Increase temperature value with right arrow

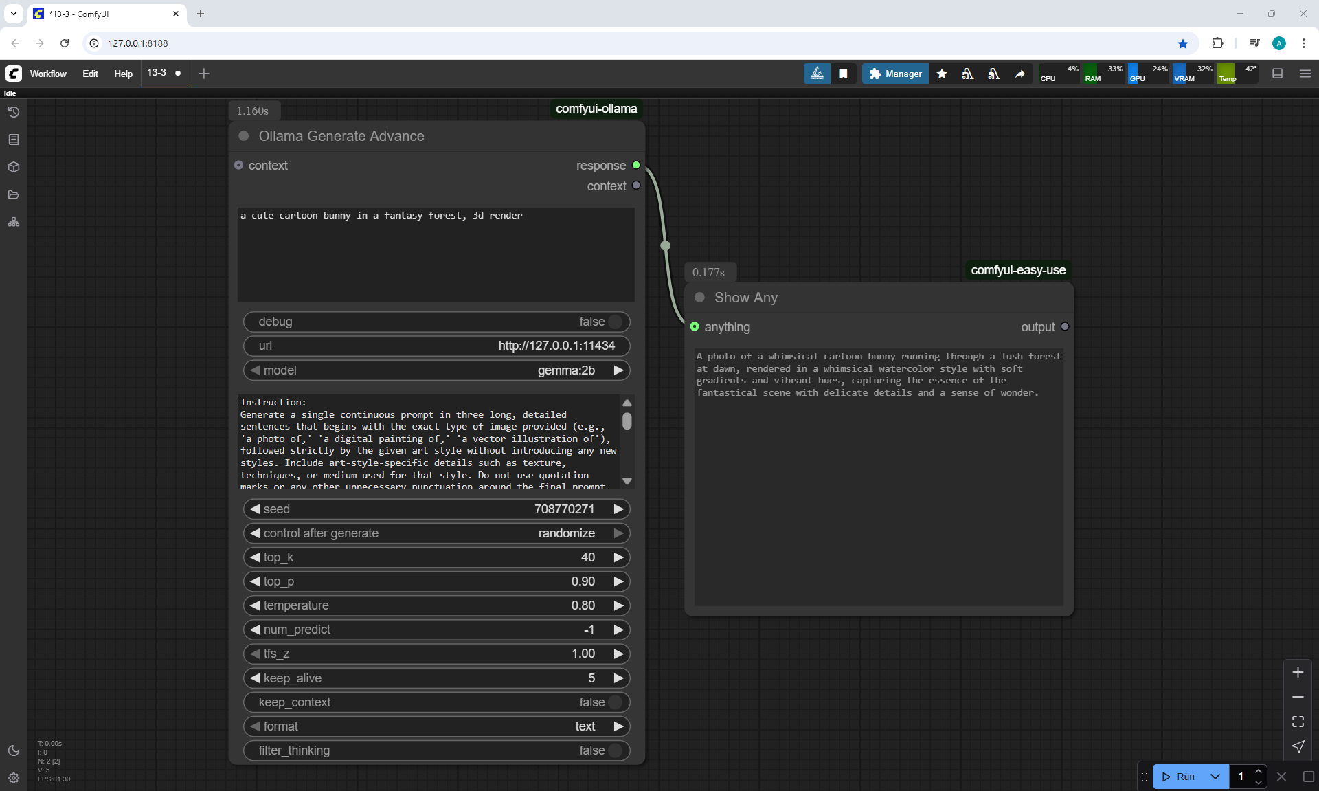tap(618, 605)
